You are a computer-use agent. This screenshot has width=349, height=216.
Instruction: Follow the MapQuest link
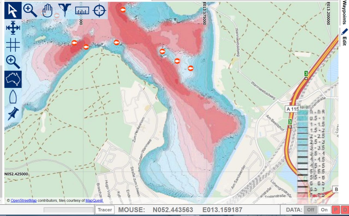(94, 200)
